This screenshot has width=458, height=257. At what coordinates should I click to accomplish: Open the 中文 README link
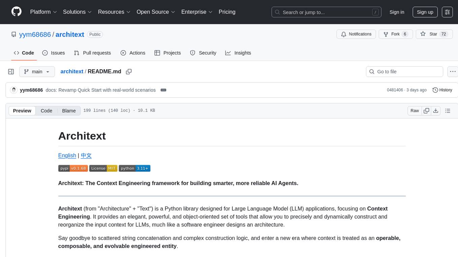(x=86, y=155)
